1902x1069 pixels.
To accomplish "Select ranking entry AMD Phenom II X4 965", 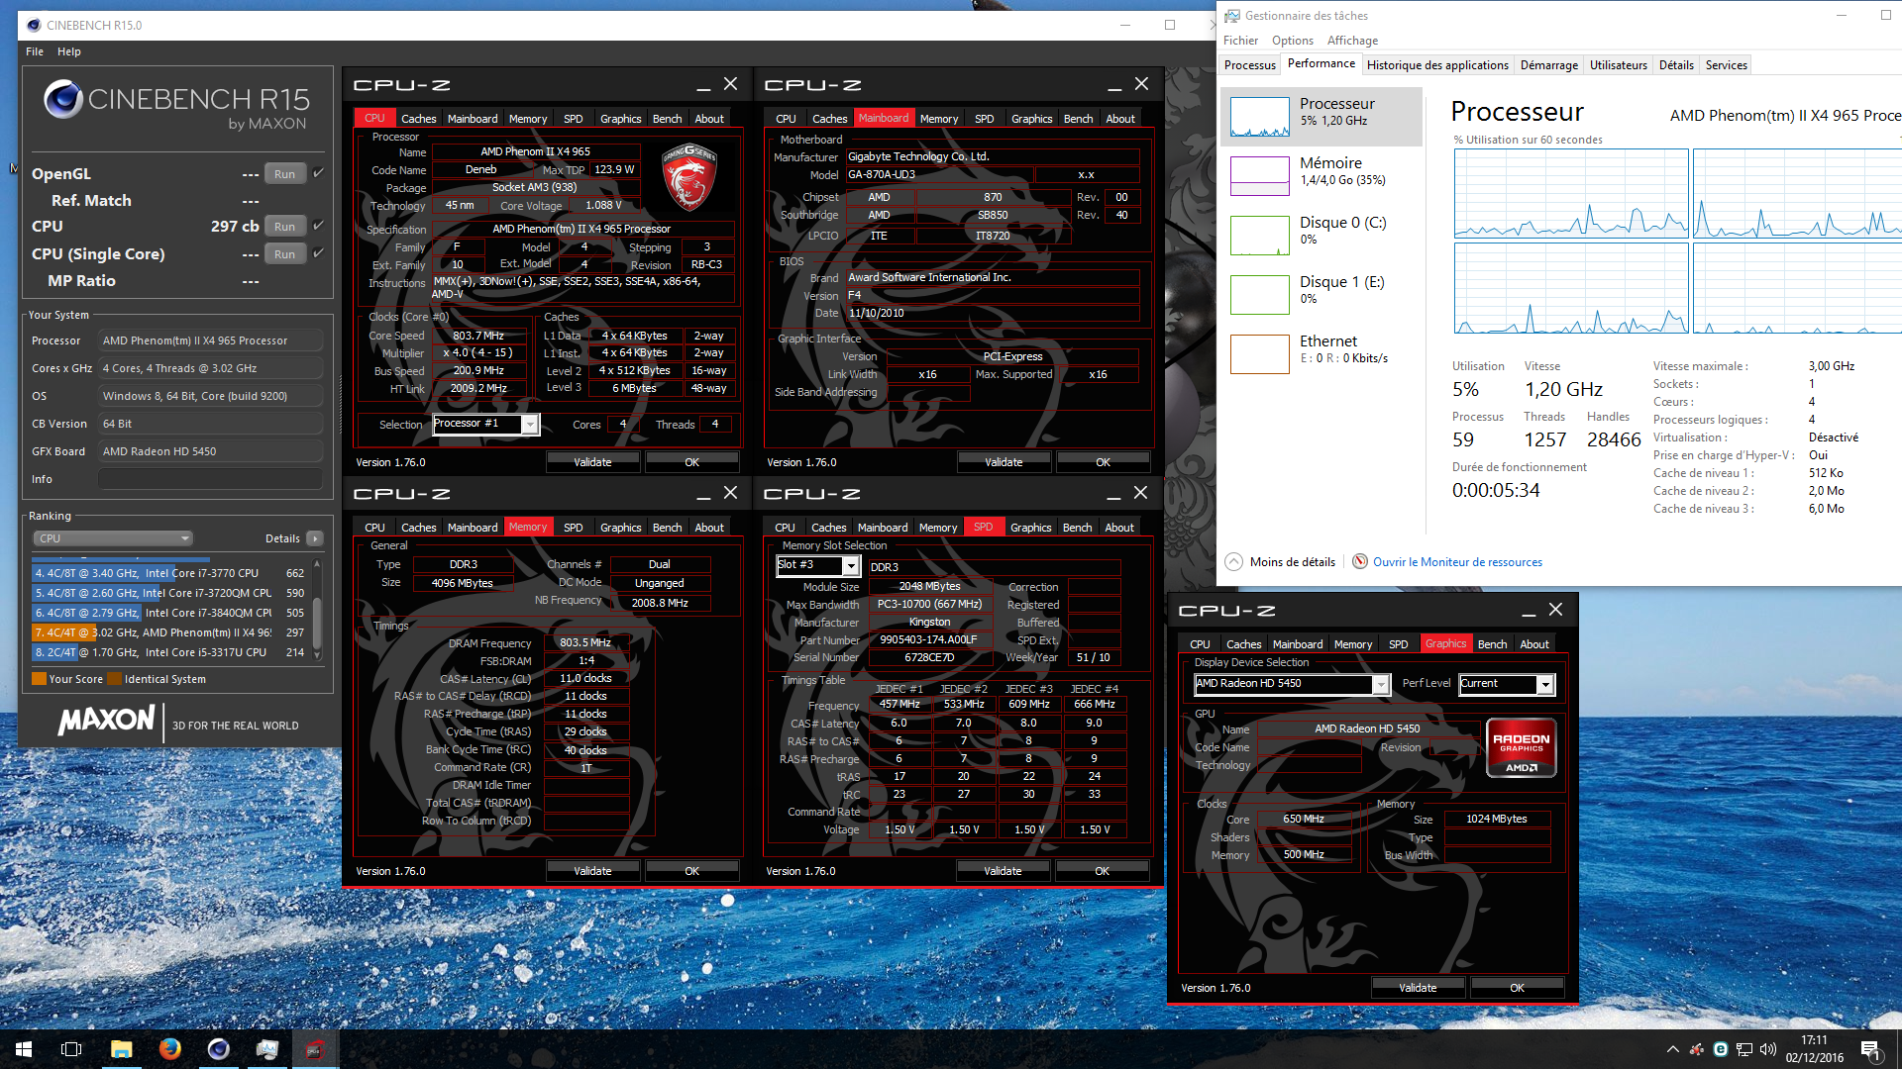I will point(170,632).
